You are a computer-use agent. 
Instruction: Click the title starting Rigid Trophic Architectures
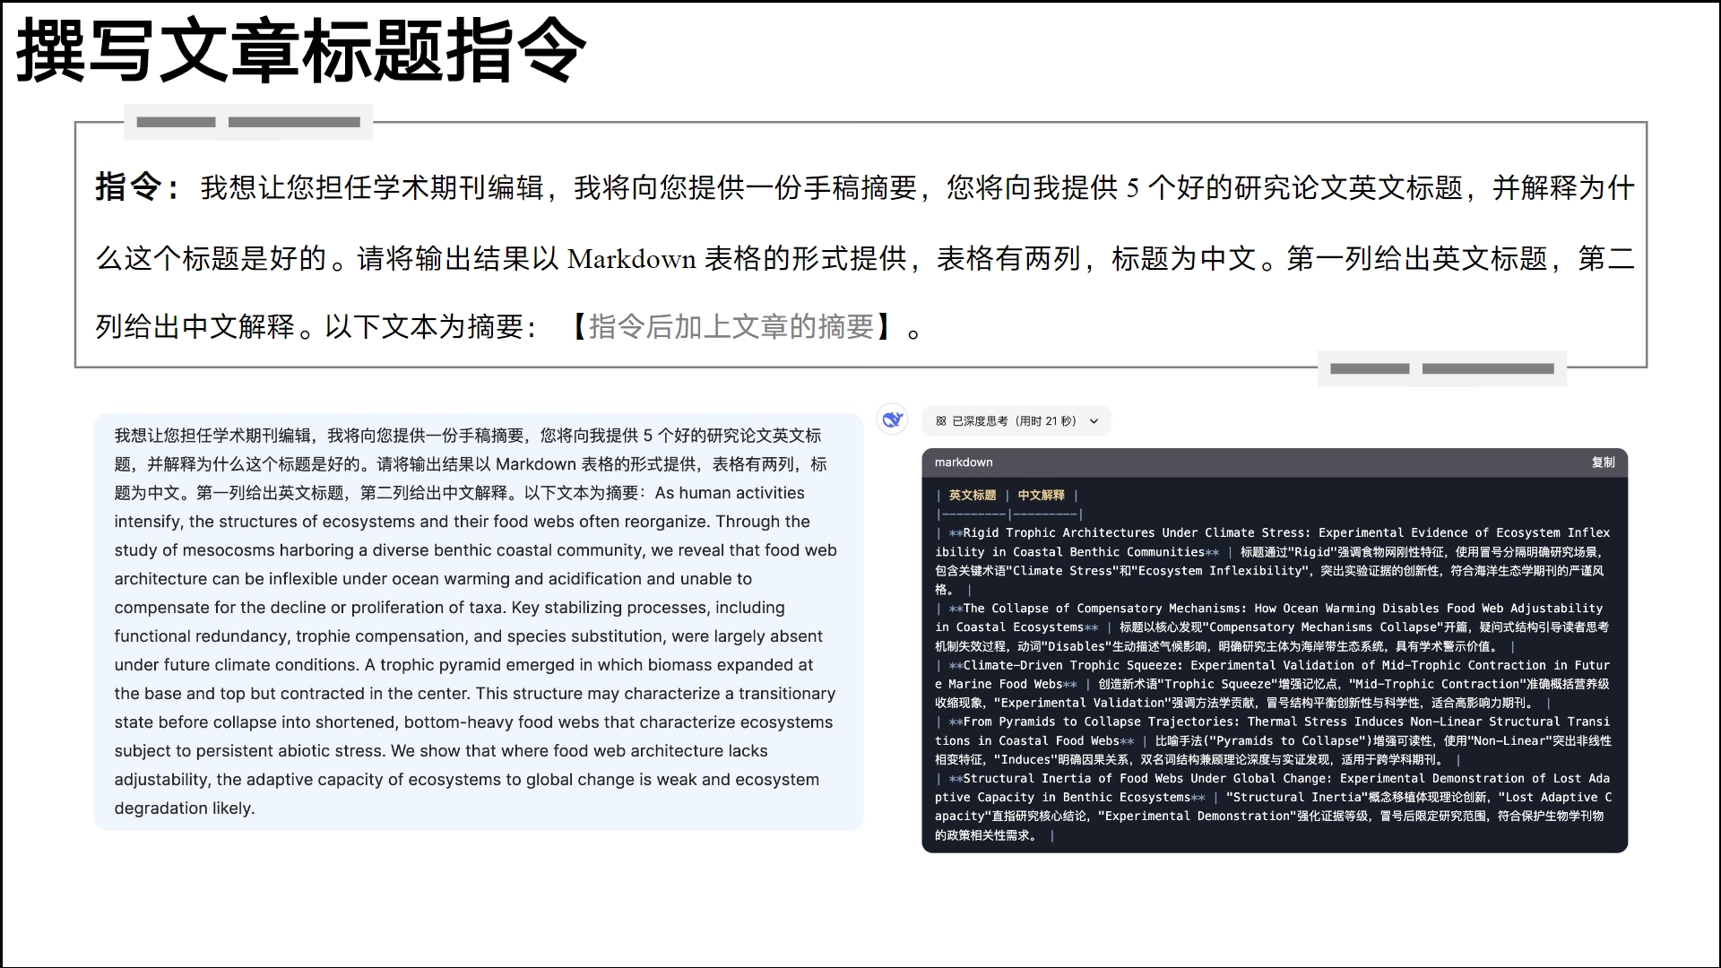click(x=1273, y=542)
